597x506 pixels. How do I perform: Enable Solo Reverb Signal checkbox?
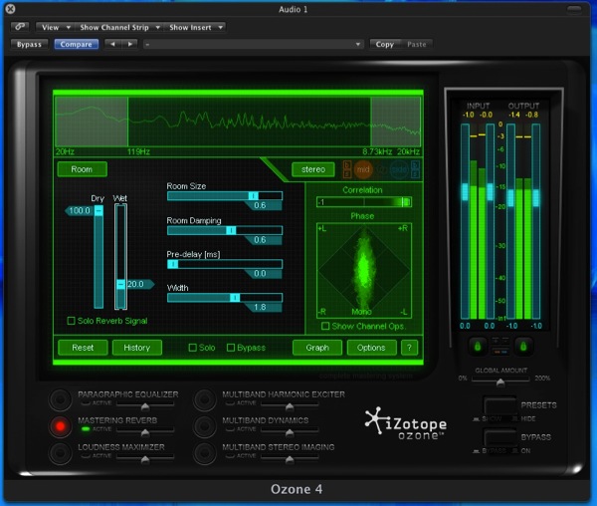click(71, 321)
